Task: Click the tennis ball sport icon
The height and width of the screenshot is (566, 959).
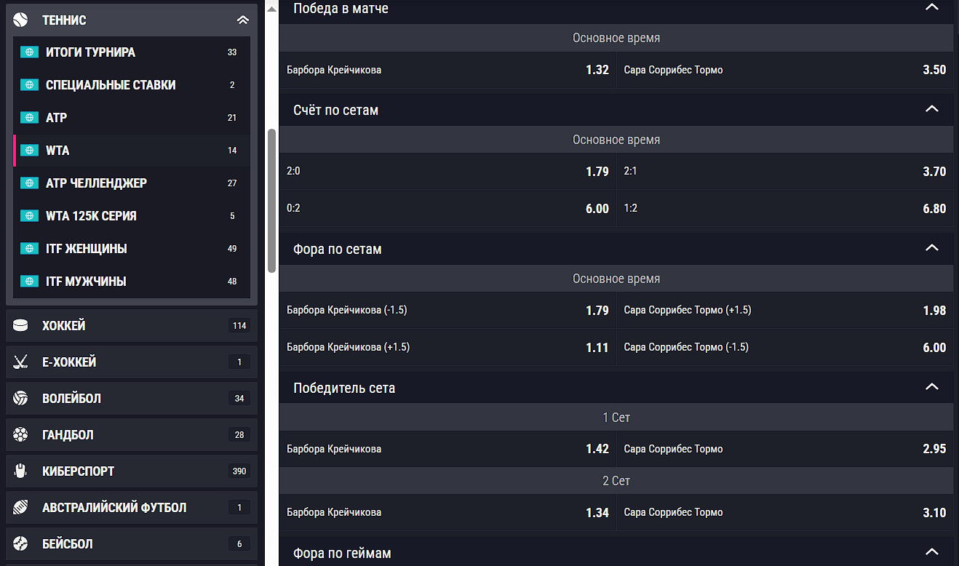Action: point(20,20)
